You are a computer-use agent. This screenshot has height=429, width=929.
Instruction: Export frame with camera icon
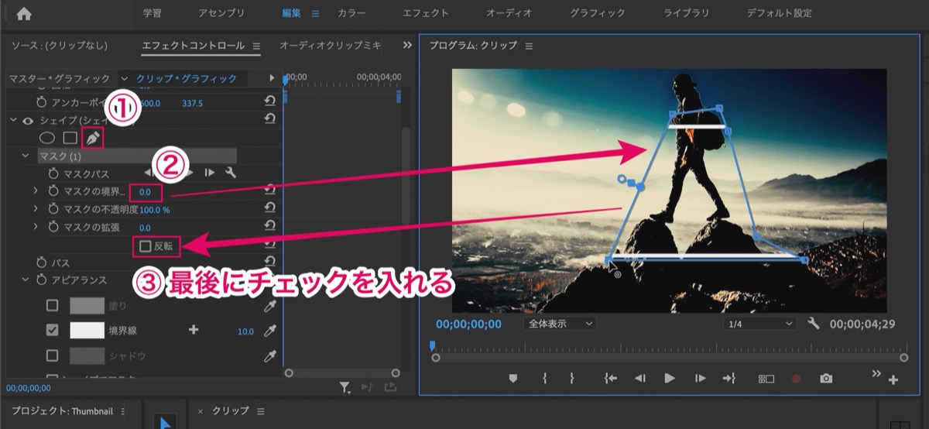[x=827, y=378]
